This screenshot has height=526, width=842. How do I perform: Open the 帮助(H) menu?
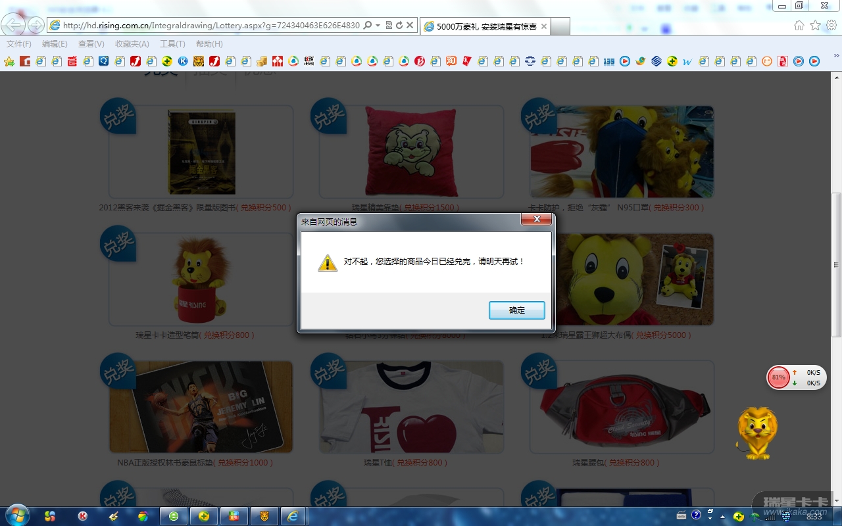(x=209, y=44)
